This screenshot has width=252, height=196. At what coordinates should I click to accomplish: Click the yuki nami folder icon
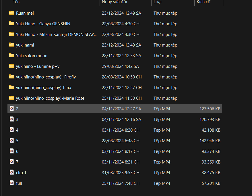coord(12,45)
